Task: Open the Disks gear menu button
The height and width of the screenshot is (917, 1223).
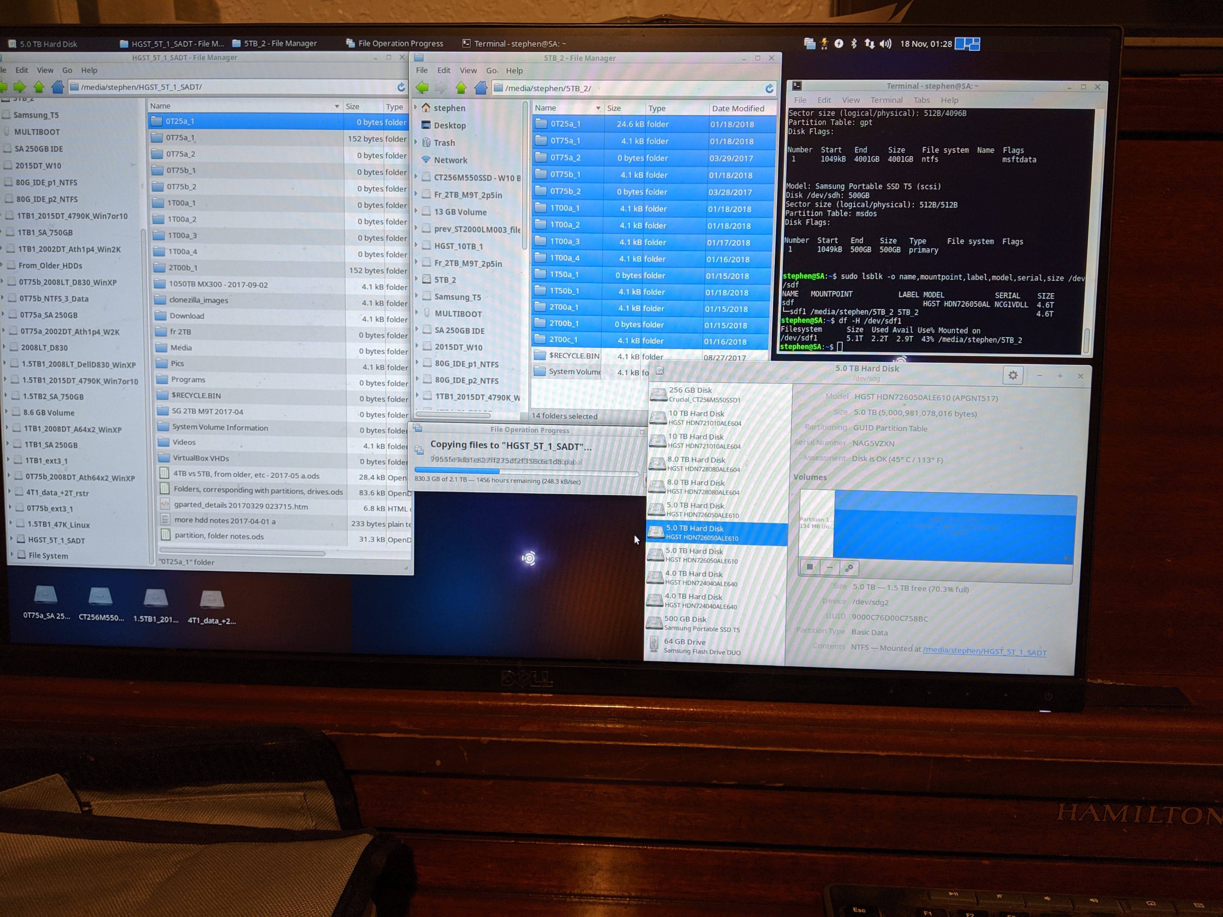Action: (1013, 375)
